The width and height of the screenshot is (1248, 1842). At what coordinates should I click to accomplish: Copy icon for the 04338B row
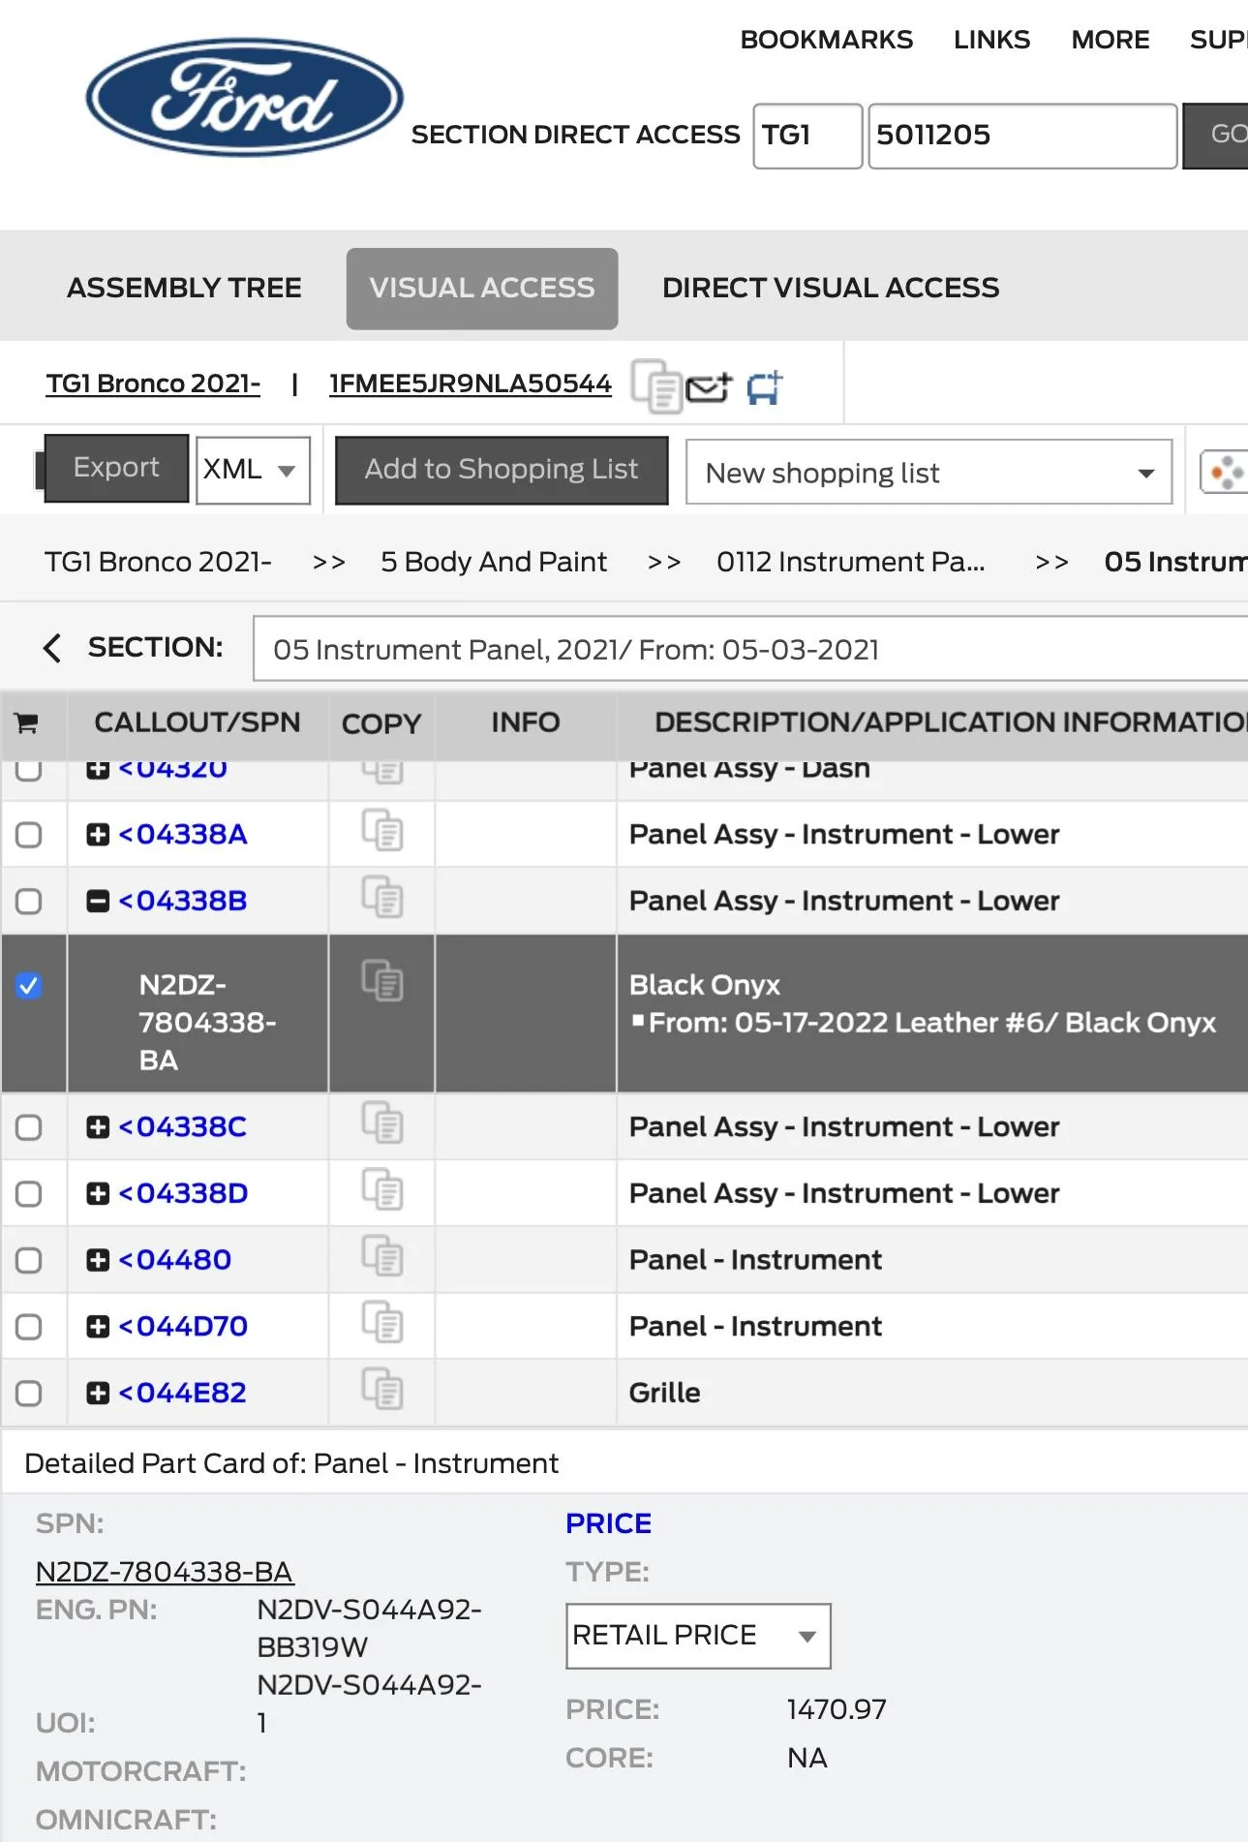pyautogui.click(x=382, y=898)
